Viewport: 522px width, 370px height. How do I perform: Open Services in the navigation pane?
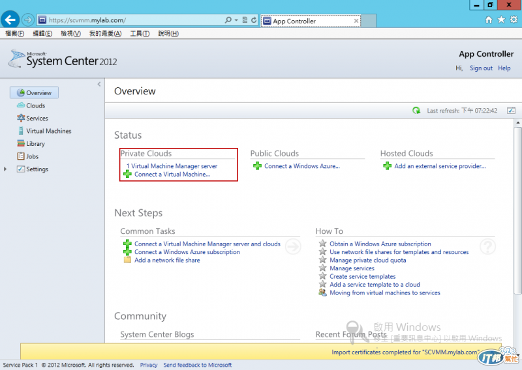click(x=33, y=118)
